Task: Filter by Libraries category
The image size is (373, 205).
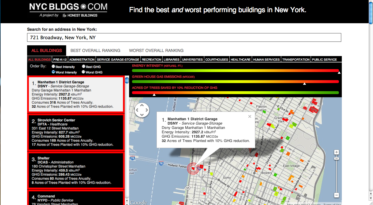Action: (172, 60)
